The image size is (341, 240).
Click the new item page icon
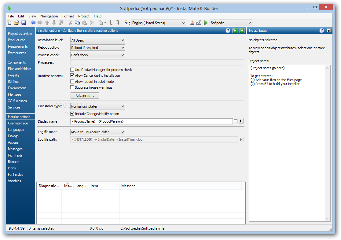(x=101, y=23)
